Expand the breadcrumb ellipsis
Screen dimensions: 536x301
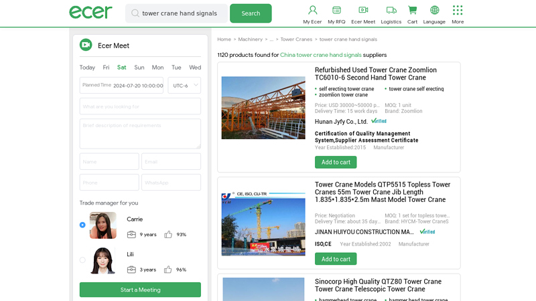point(271,39)
